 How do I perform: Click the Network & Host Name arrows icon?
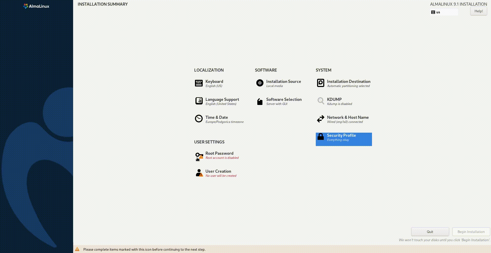tap(320, 119)
